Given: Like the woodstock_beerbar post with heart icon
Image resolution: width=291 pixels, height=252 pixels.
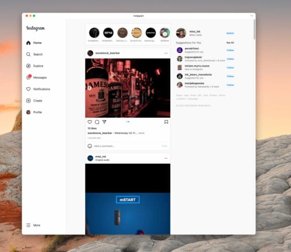Looking at the screenshot, I should (x=89, y=122).
